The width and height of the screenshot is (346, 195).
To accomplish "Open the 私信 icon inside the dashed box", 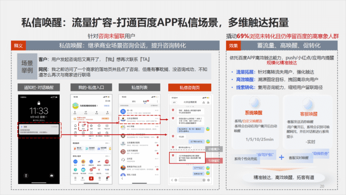I will (83, 126).
